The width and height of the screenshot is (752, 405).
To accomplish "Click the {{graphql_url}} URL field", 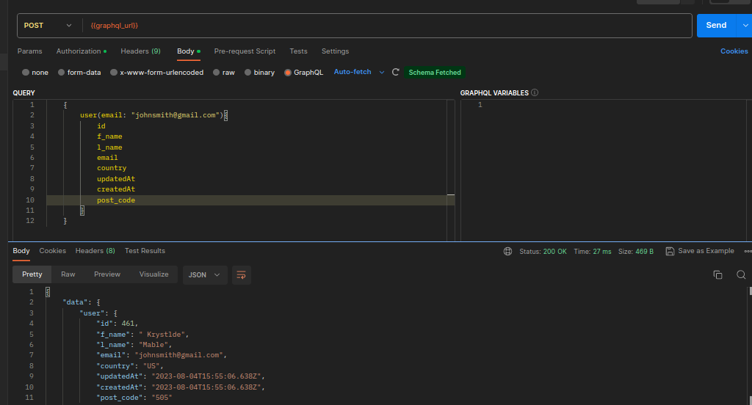I will 388,26.
